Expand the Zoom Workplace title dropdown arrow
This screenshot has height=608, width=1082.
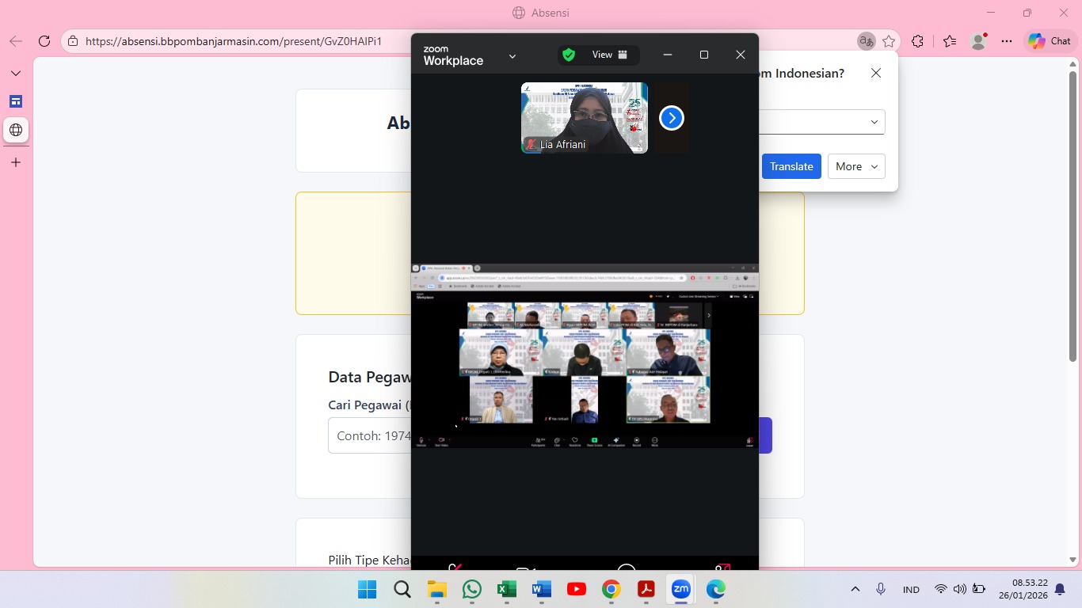[x=512, y=56]
